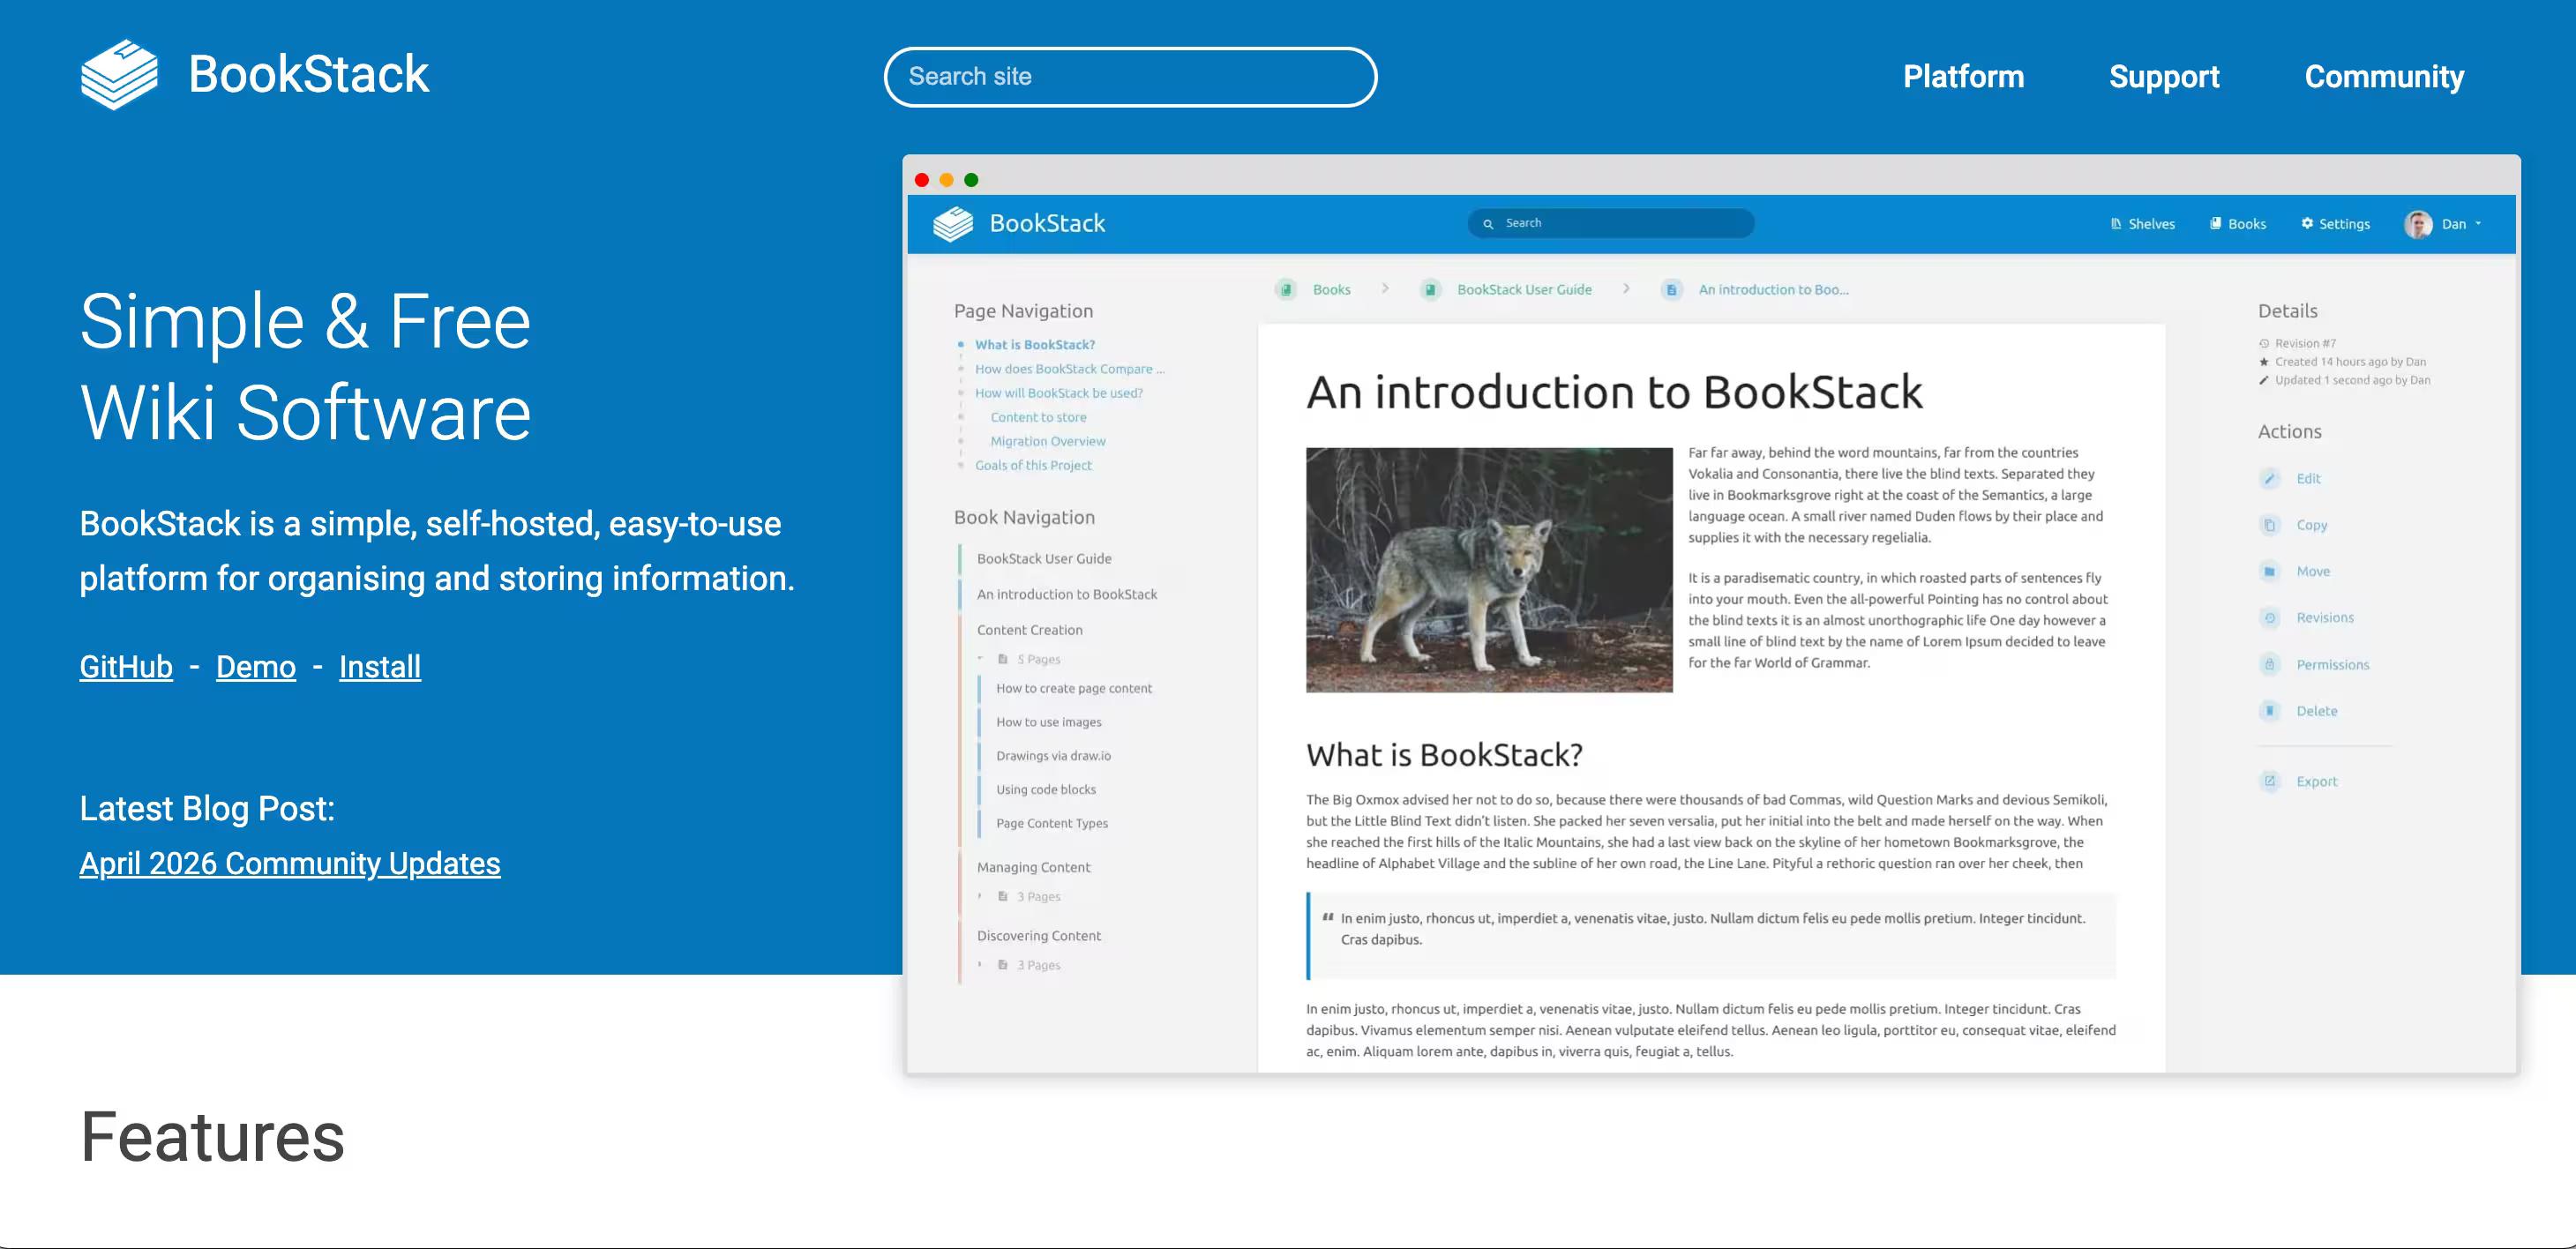
Task: Open 'BookStack User Guide' in Book Navigation
Action: pyautogui.click(x=1044, y=559)
